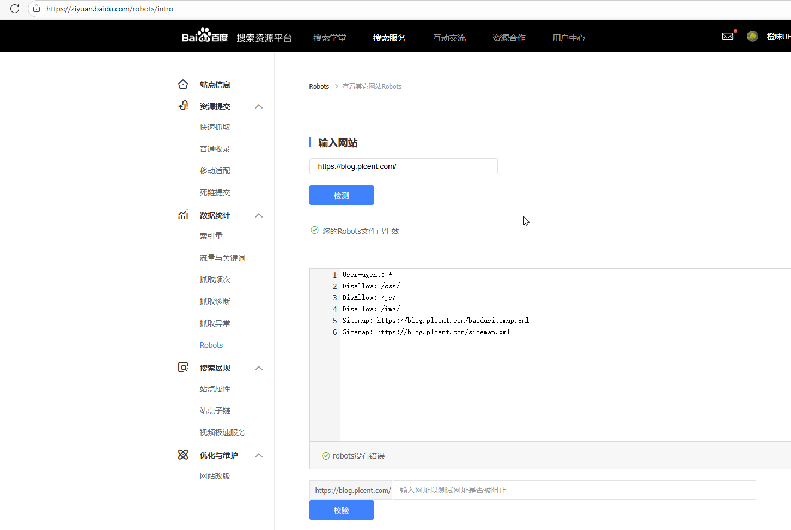
Task: Click the 资源提交 section icon
Action: pos(183,106)
